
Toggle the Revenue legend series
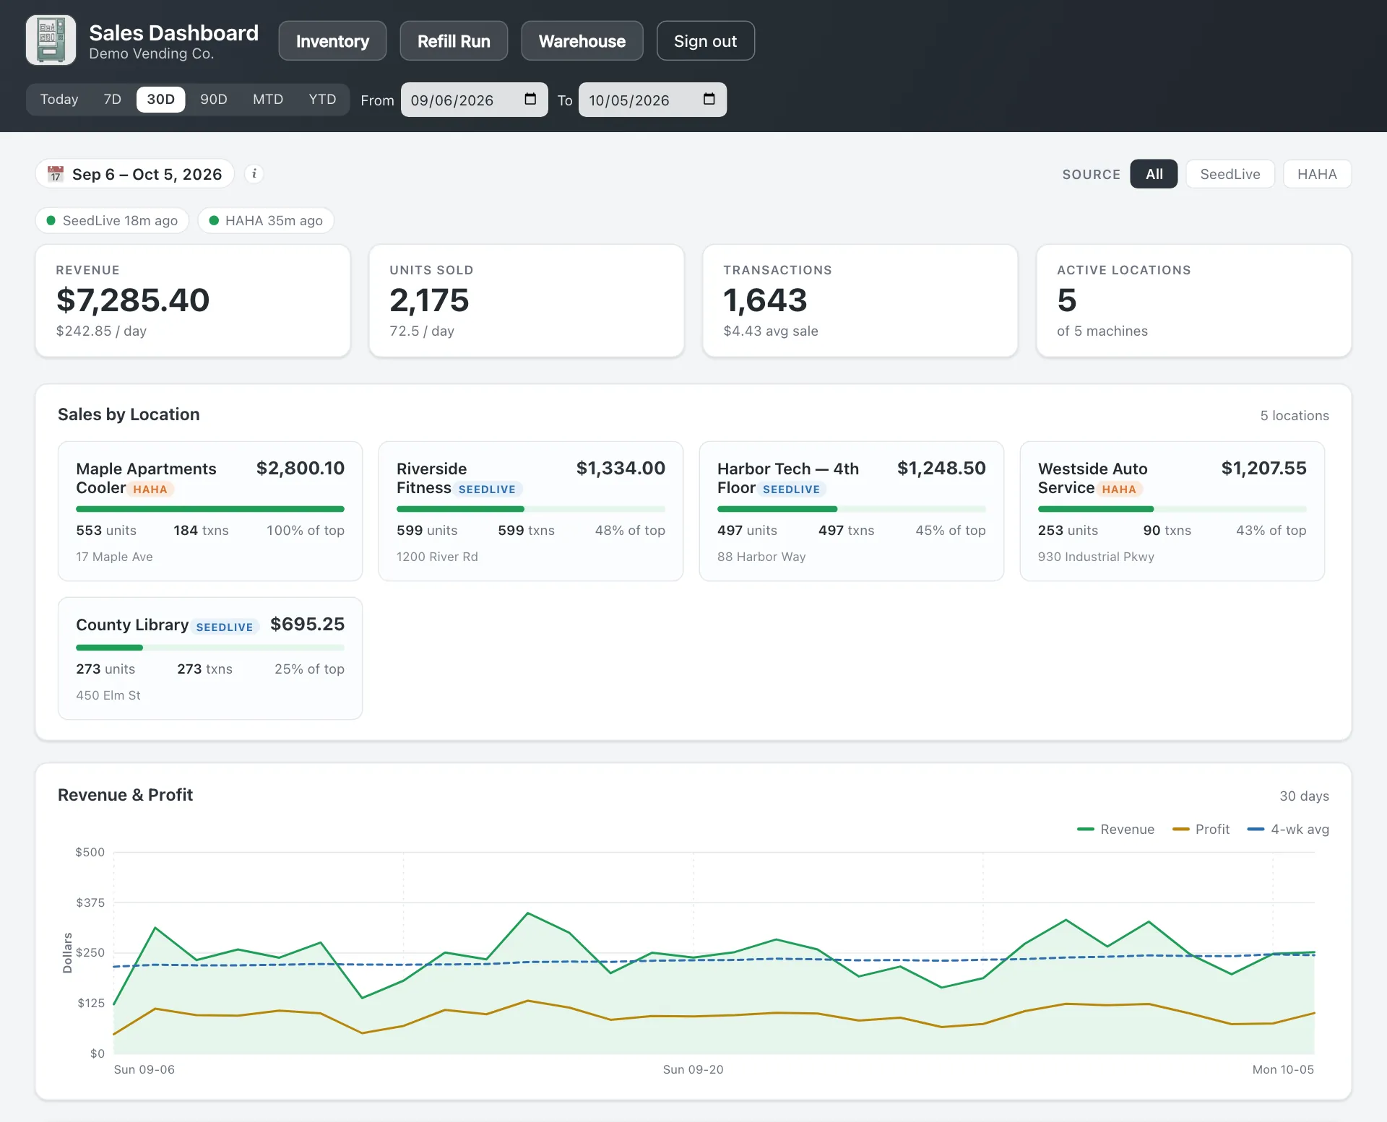click(1115, 830)
